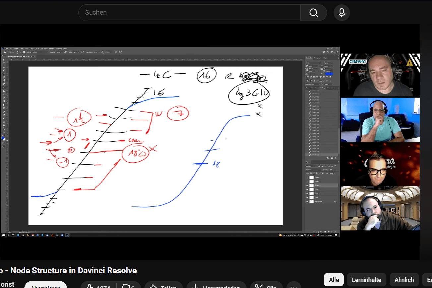432x288 pixels.
Task: Select the Zoom tool
Action: 4,129
